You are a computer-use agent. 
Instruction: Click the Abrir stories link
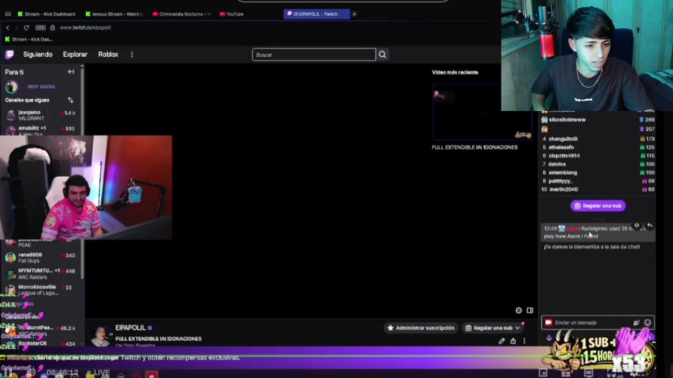(x=41, y=87)
